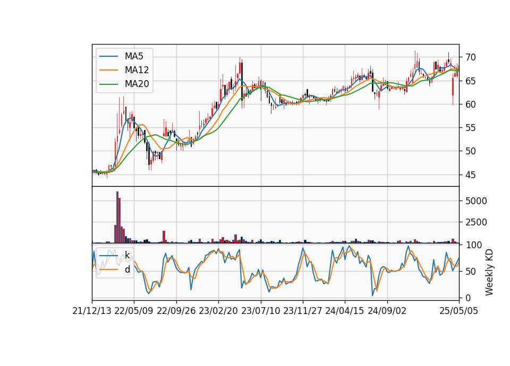Screen dimensions: 510x366
Task: Click the d legend entry
Action: click(127, 269)
